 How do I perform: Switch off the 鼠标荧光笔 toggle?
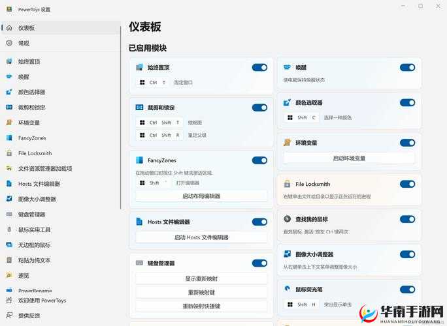coord(407,289)
